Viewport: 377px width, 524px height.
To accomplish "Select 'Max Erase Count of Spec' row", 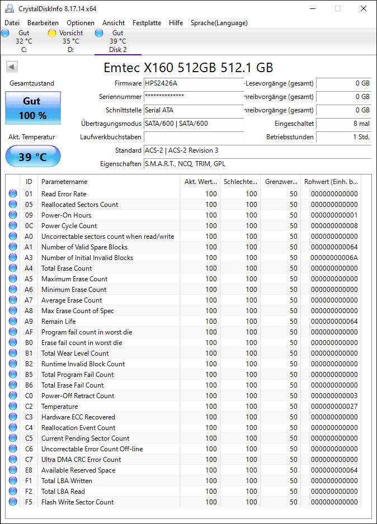I will point(183,310).
